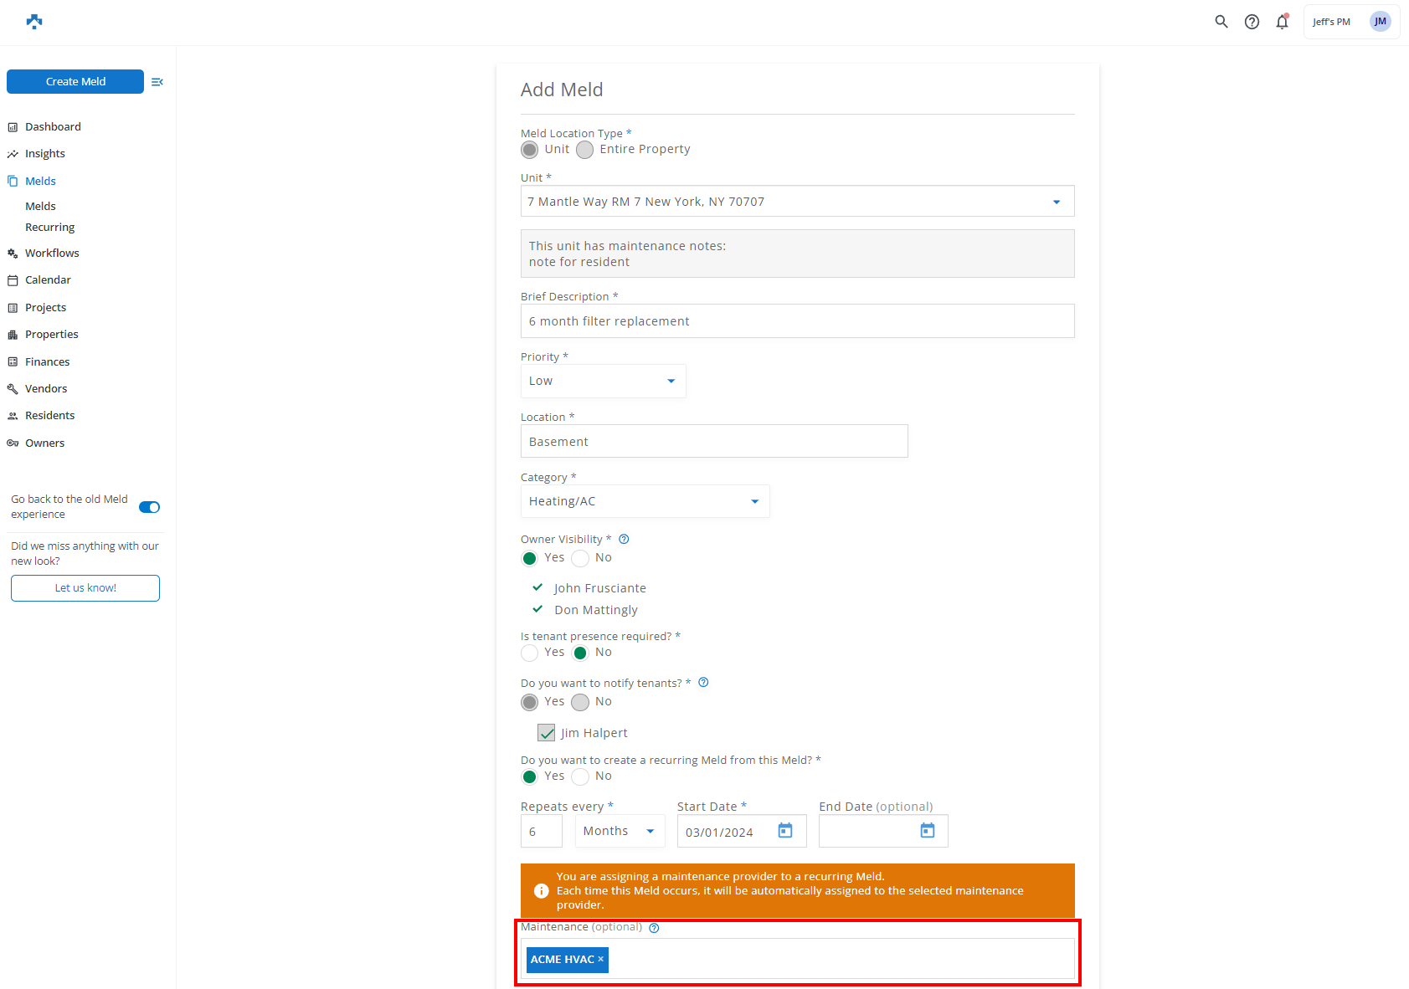Click the Let us know! button
The width and height of the screenshot is (1409, 989).
[85, 588]
